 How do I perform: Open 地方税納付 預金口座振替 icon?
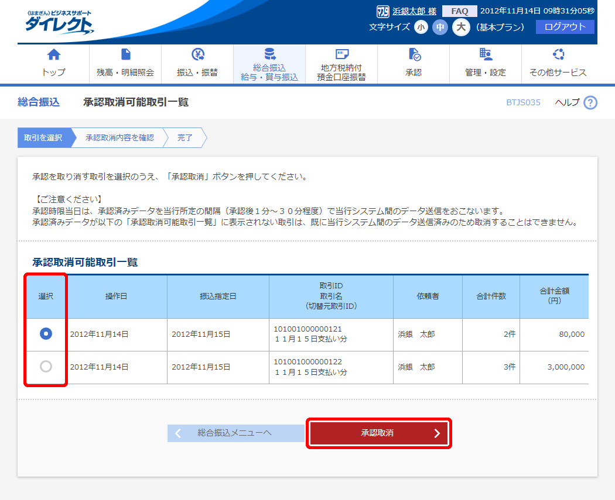[341, 55]
